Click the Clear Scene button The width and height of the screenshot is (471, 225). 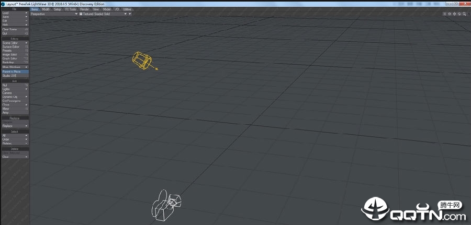point(15,29)
